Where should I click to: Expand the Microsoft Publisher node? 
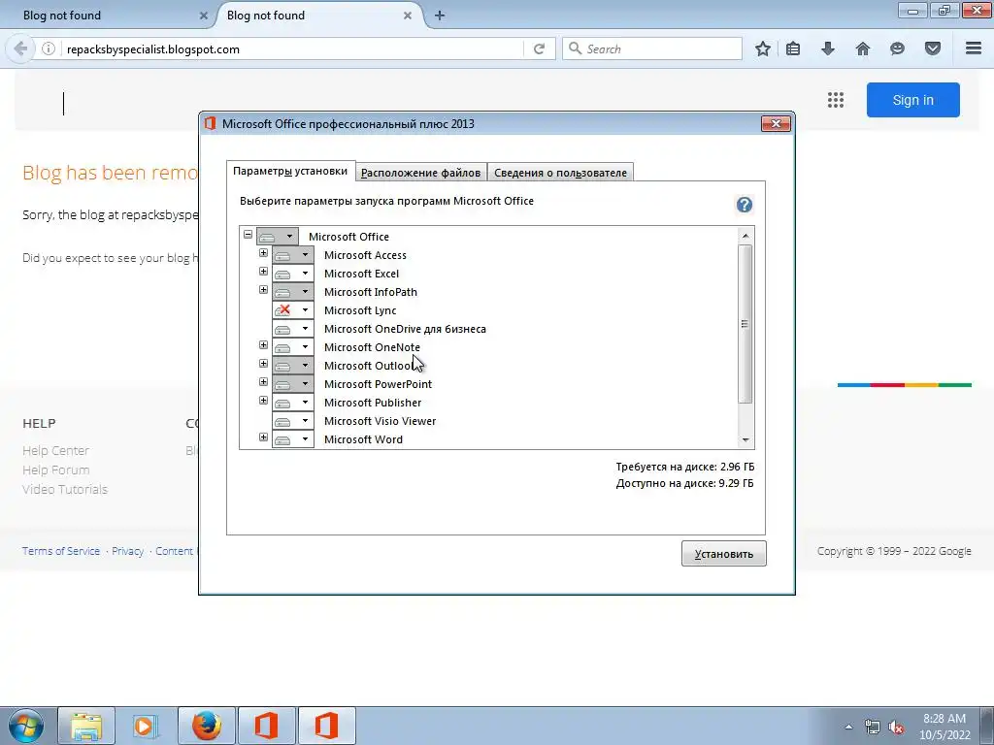point(264,400)
